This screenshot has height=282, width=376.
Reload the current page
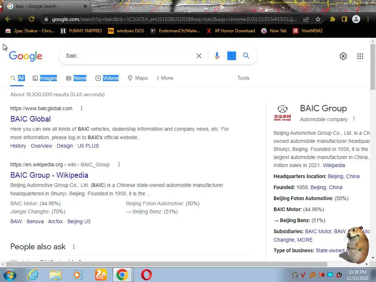tap(32, 19)
